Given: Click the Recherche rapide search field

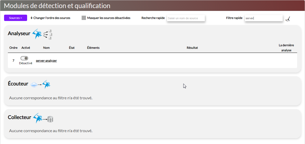Looking at the screenshot, I should point(186,18).
